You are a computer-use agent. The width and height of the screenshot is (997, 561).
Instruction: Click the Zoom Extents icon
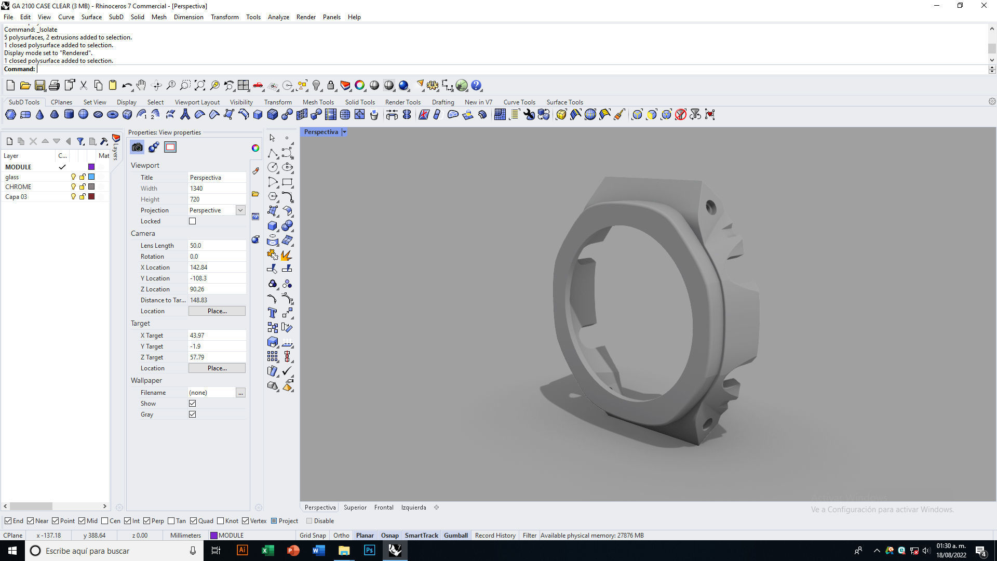click(x=200, y=86)
